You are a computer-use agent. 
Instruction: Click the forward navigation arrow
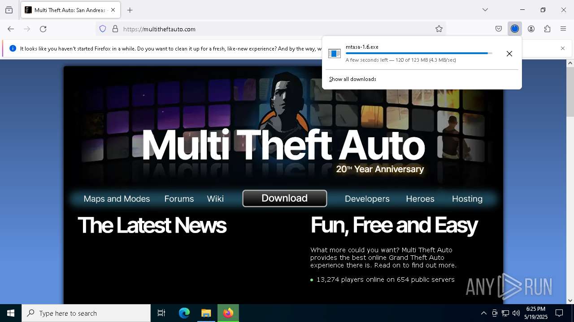pyautogui.click(x=27, y=29)
